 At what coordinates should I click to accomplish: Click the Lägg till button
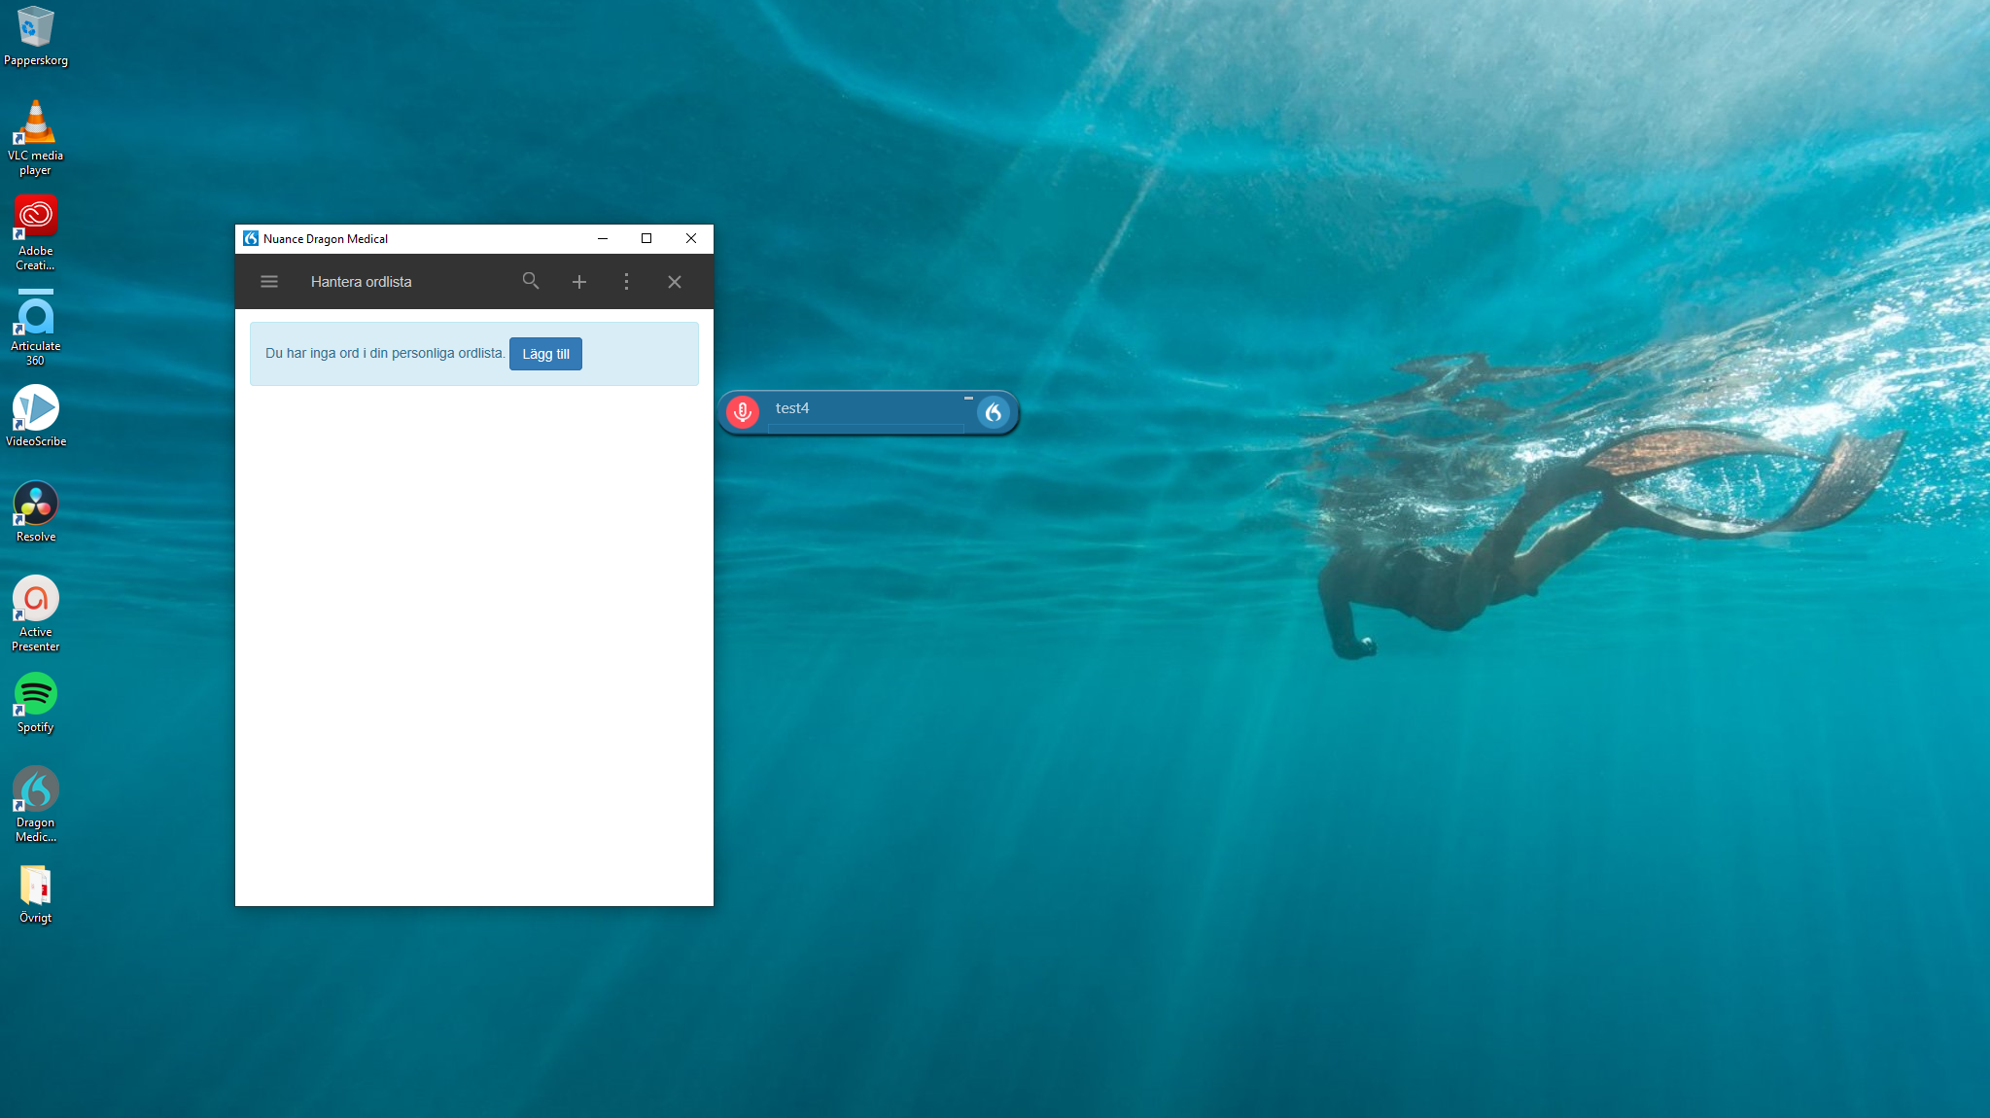click(x=545, y=354)
